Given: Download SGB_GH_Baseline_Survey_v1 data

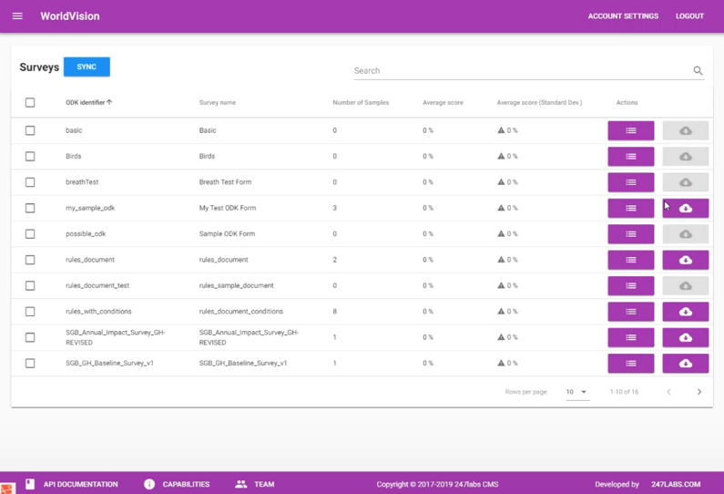Looking at the screenshot, I should point(685,364).
